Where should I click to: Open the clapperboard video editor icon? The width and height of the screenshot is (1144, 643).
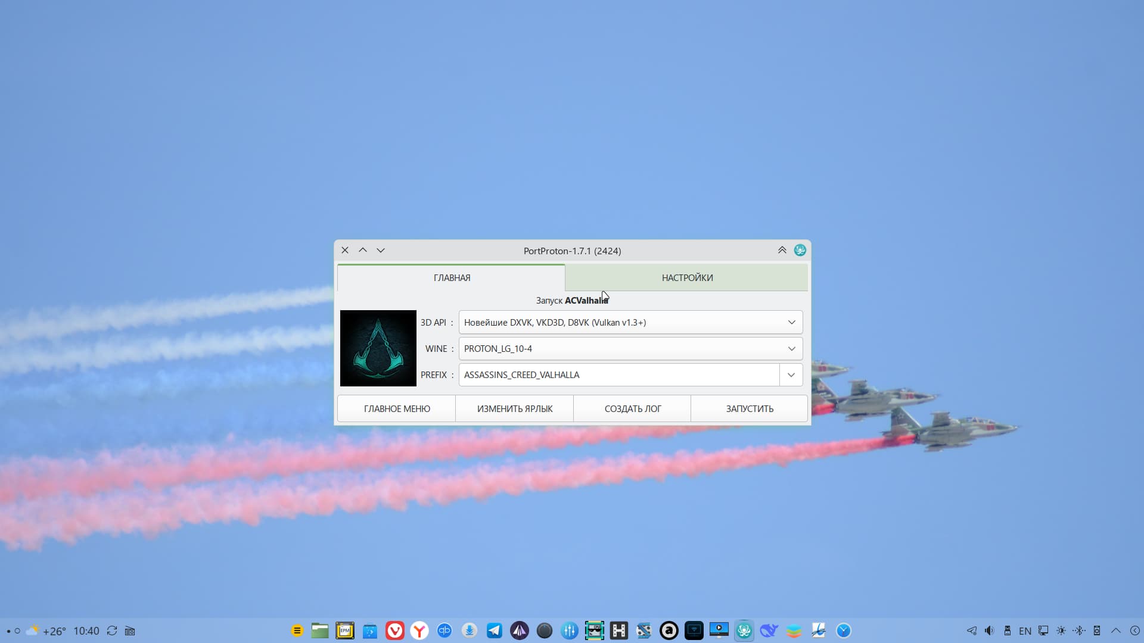click(x=644, y=630)
